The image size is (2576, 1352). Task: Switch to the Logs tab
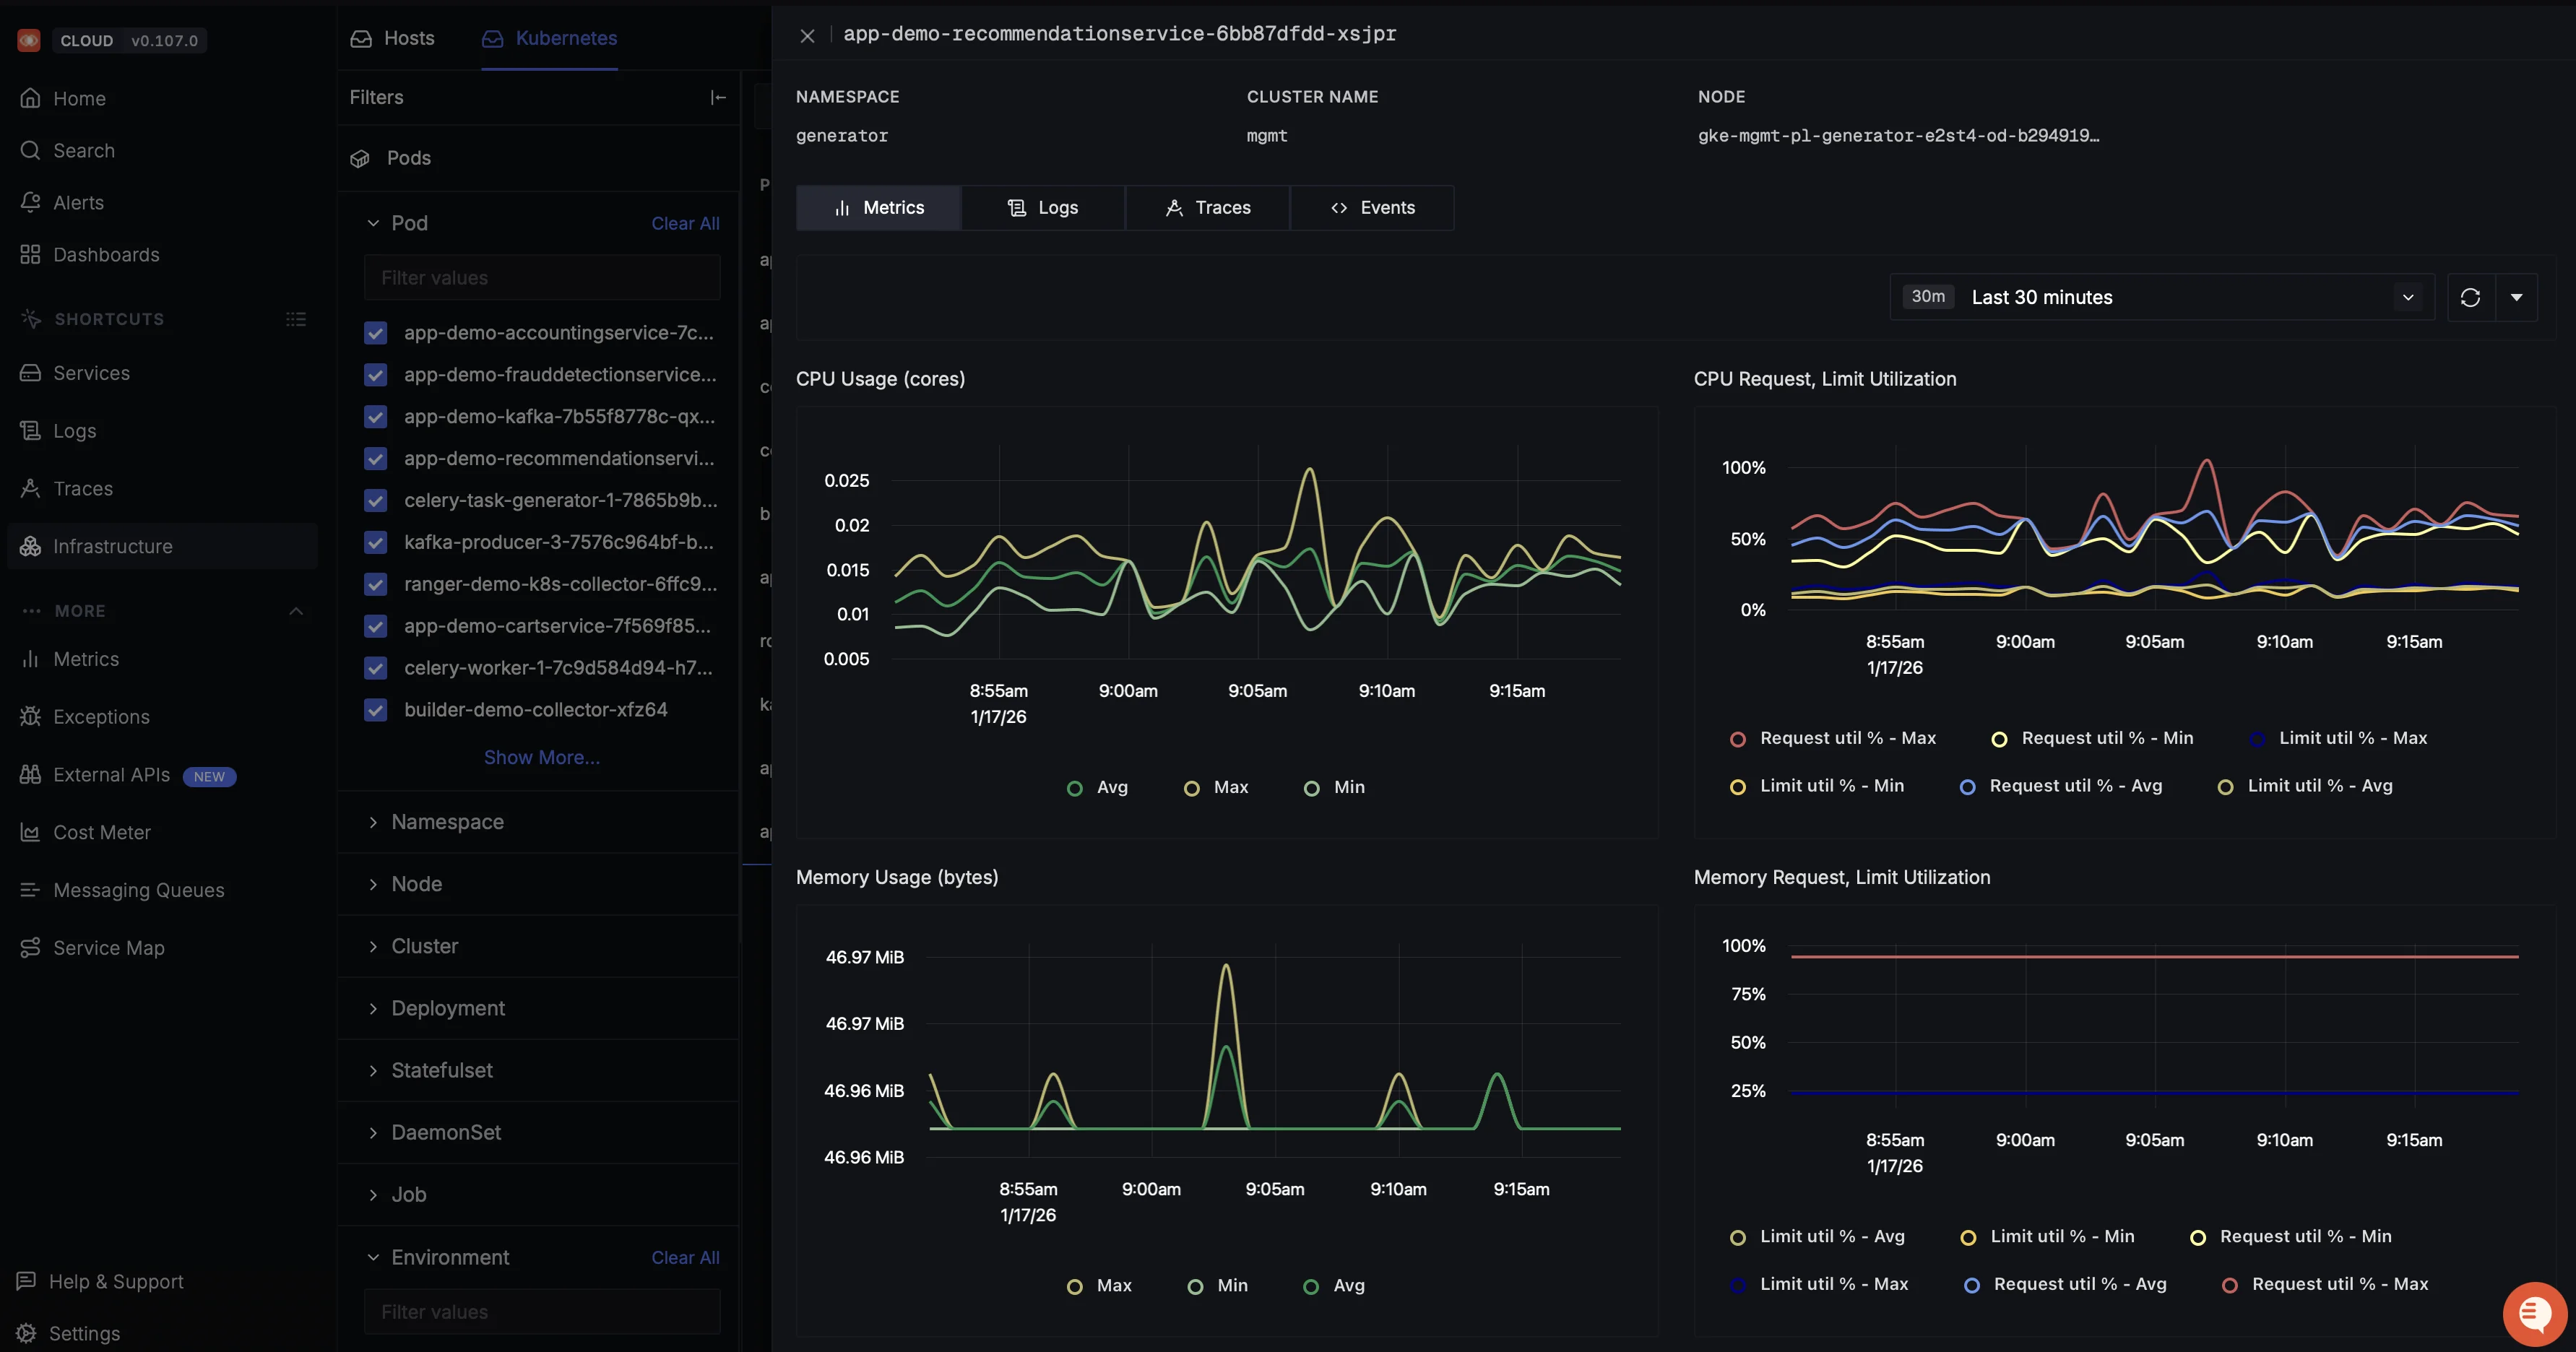coord(1043,208)
